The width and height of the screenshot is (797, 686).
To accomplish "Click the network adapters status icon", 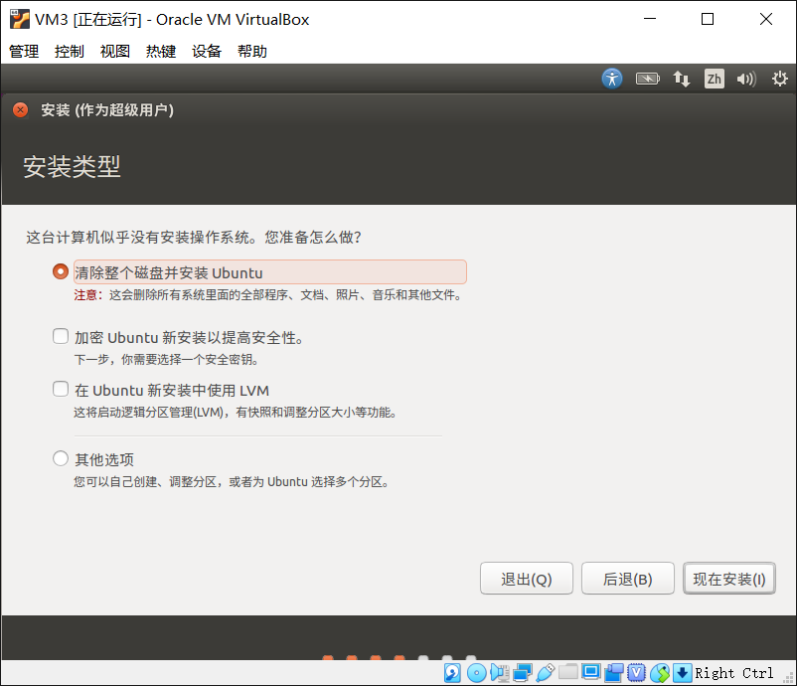I will point(522,673).
